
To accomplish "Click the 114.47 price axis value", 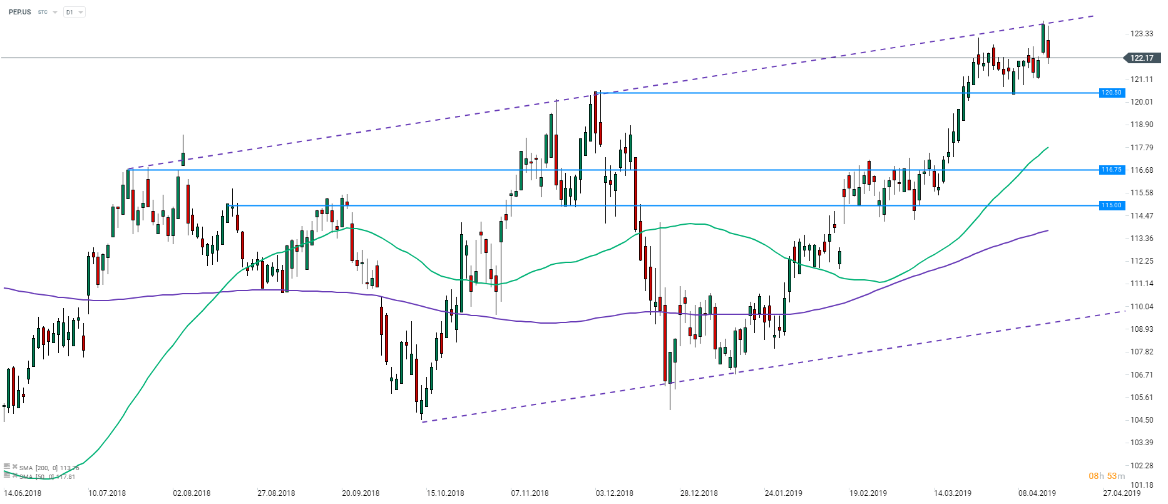I will click(x=1142, y=216).
